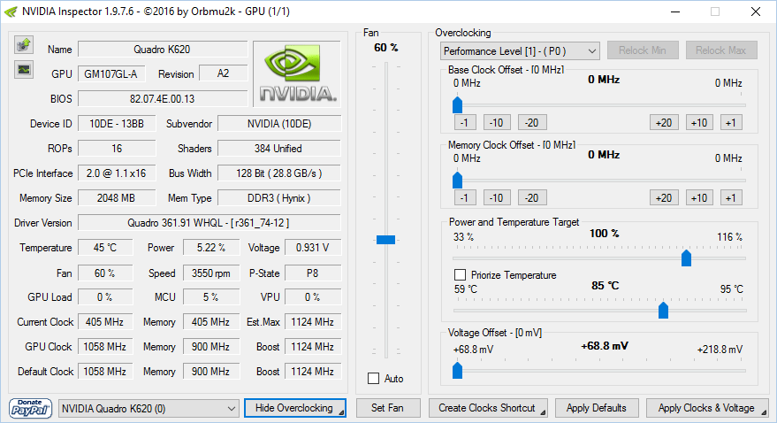Screen dimensions: 777x423
Task: Click the Driver Version field
Action: (209, 223)
